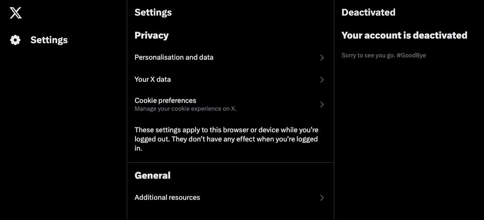Open Cookie preferences
This screenshot has width=484, height=220.
click(x=230, y=104)
